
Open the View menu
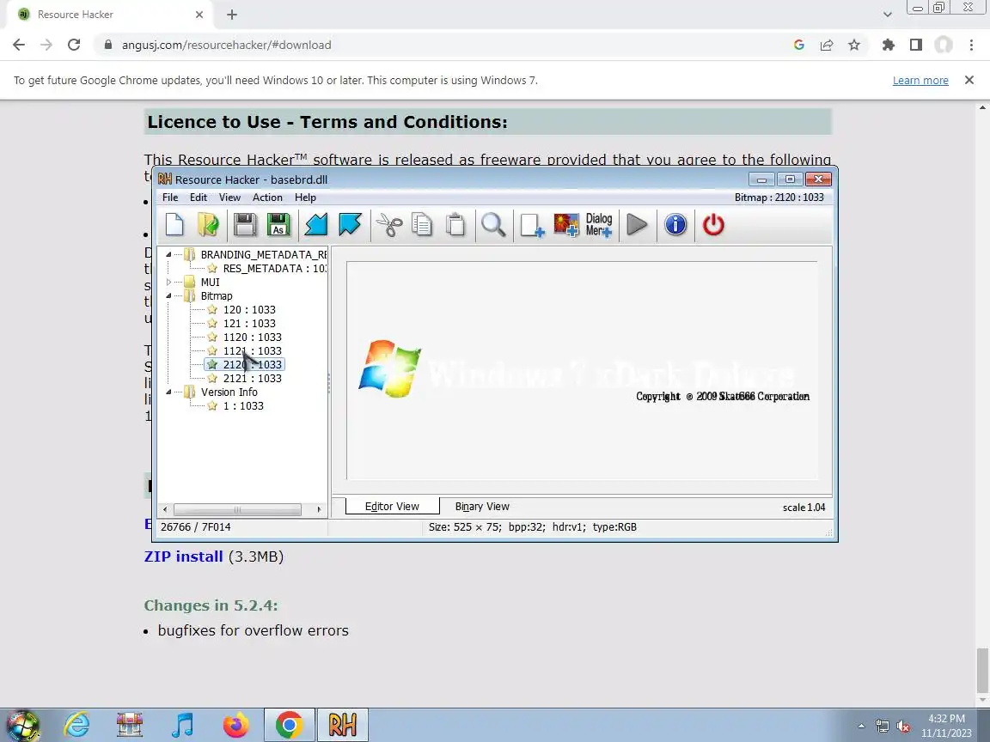229,197
